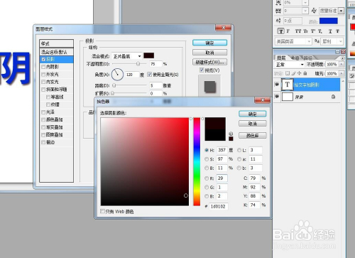The width and height of the screenshot is (355, 258).
Task: Toggle Faux Bold in Character panel
Action: pyautogui.click(x=281, y=31)
